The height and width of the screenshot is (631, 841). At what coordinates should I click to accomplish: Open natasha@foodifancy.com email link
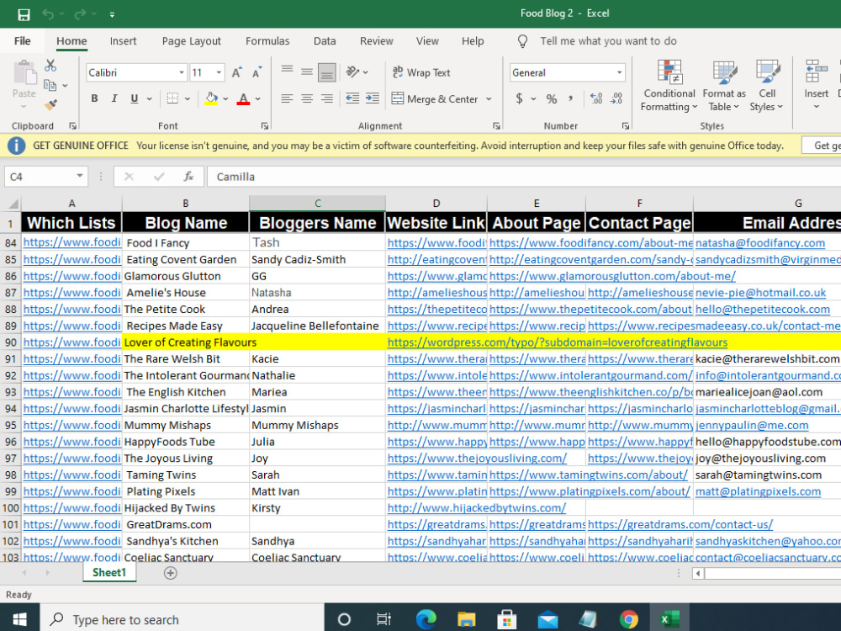point(760,243)
